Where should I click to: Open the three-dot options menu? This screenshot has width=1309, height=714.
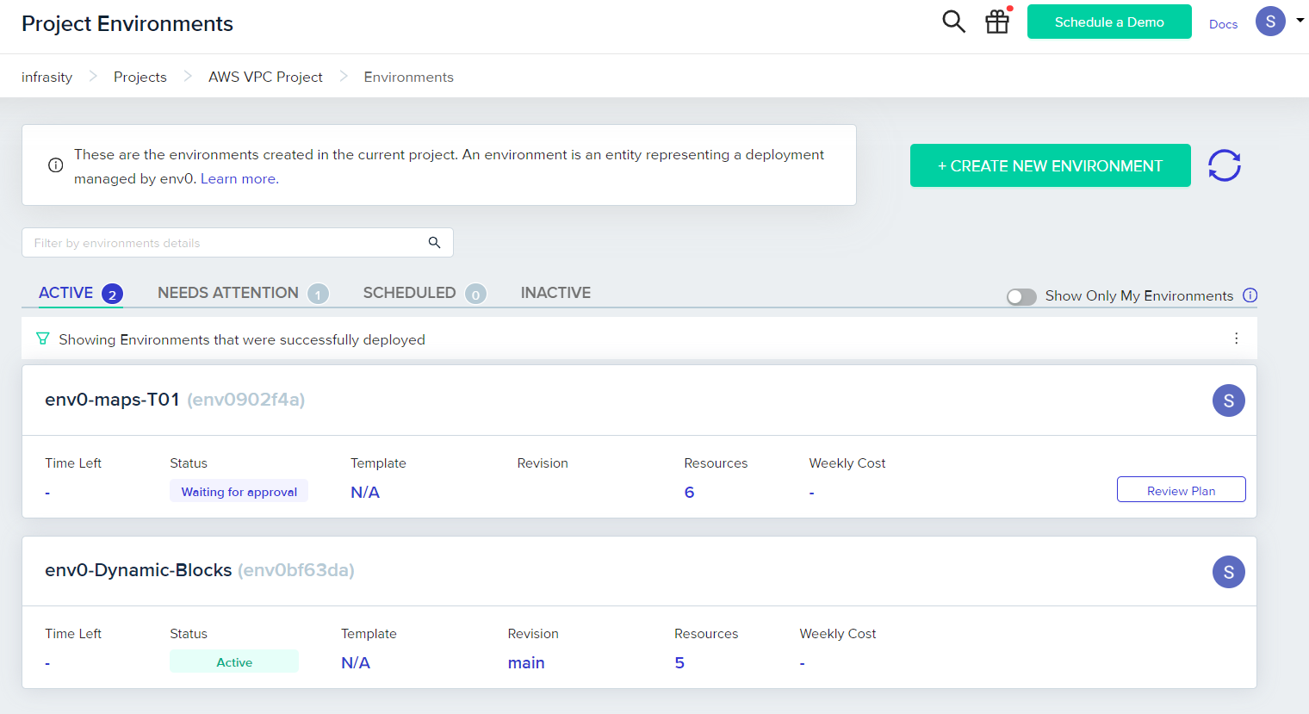point(1236,338)
